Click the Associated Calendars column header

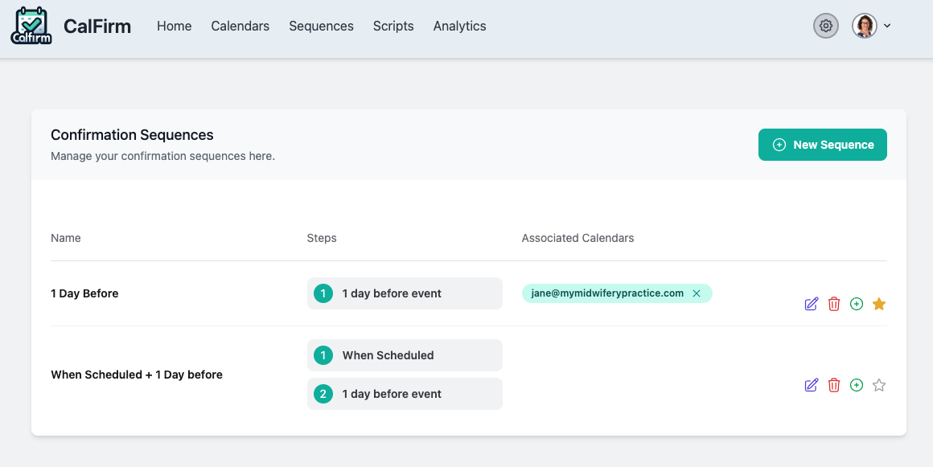(577, 238)
